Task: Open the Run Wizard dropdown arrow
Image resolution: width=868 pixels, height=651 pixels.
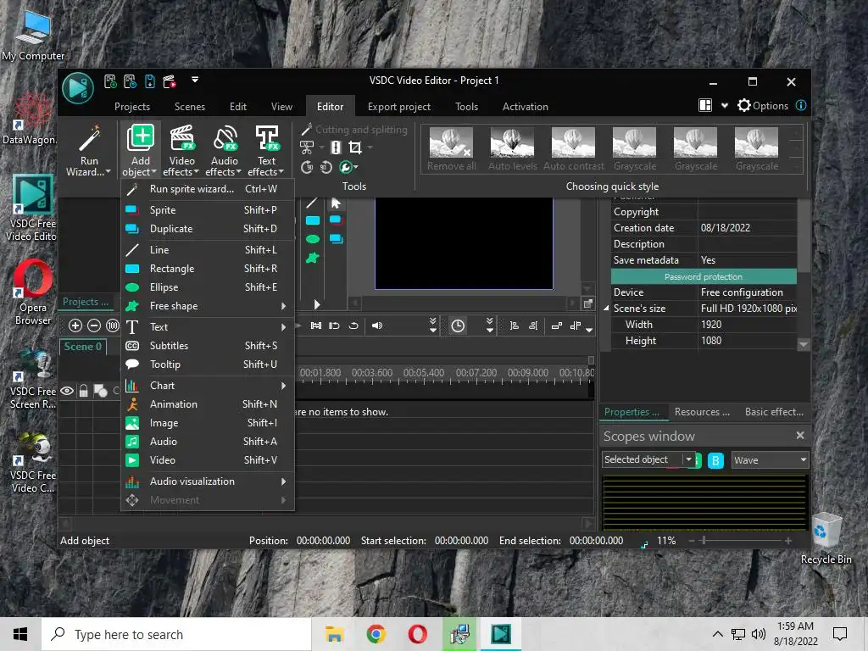Action: (x=108, y=171)
